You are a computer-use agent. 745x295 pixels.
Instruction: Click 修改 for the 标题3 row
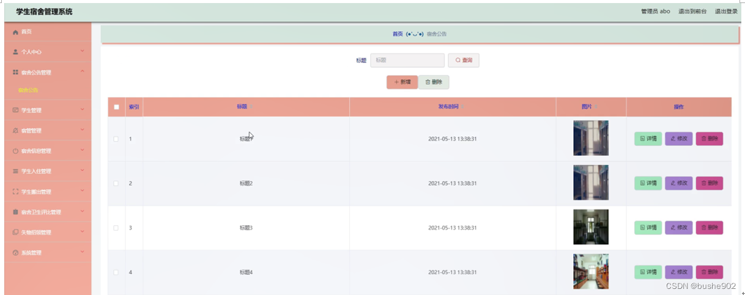point(679,228)
